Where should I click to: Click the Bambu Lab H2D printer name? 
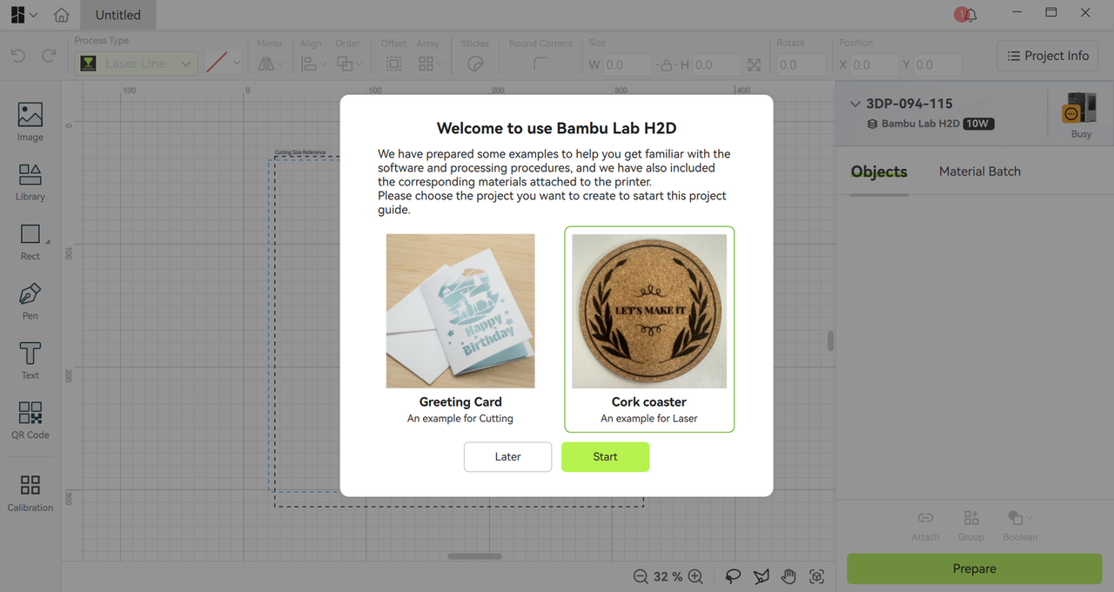(920, 124)
